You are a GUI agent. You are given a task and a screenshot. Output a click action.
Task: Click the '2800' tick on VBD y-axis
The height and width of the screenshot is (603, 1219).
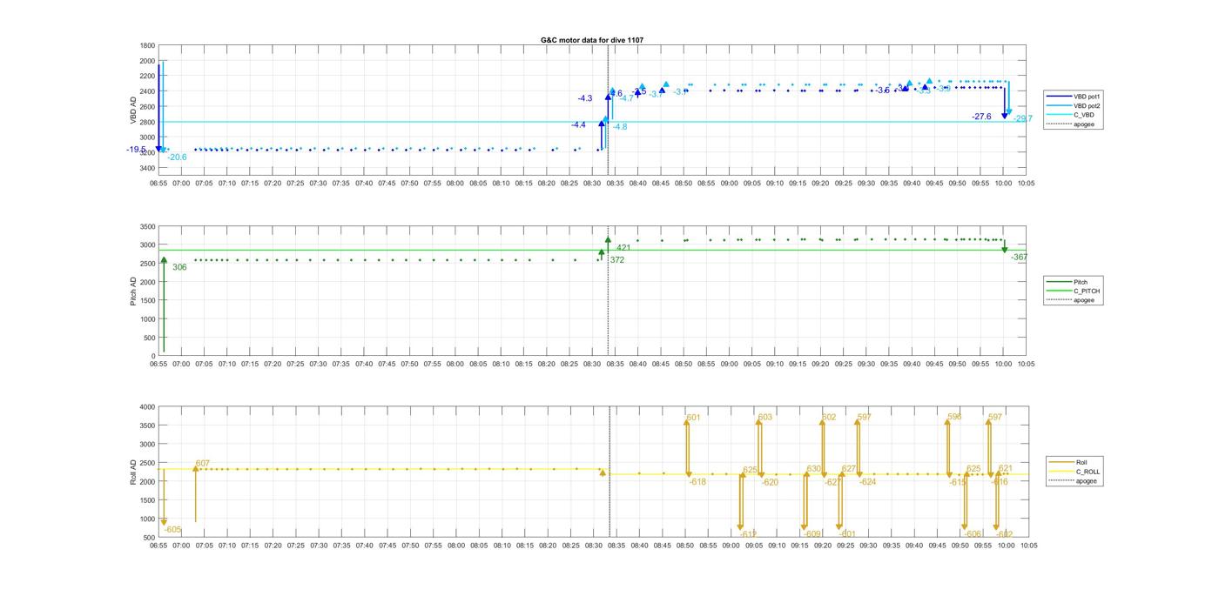(x=146, y=122)
